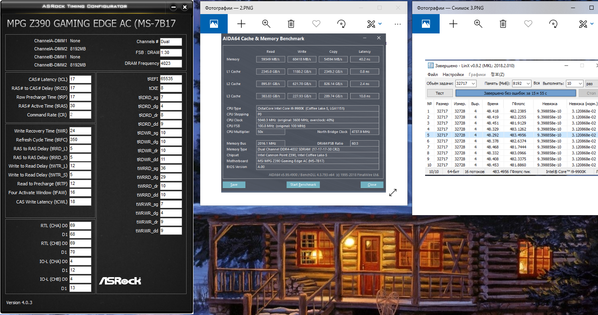Focus the Refresh Cycle Time (tRFC) field
Screen dimensions: 598x315
point(80,140)
